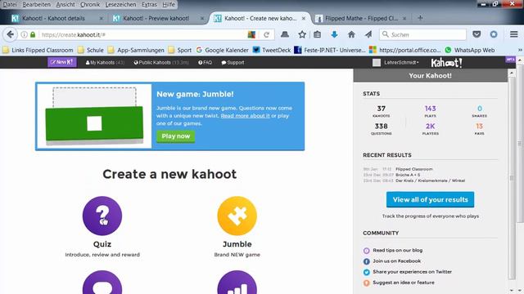
Task: Click the Twitter icon in Community
Action: click(366, 272)
